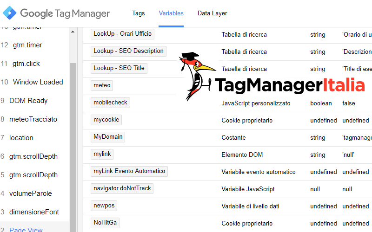Image resolution: width=372 pixels, height=232 pixels.
Task: Click the false value in mobilecheck row
Action: tap(348, 103)
